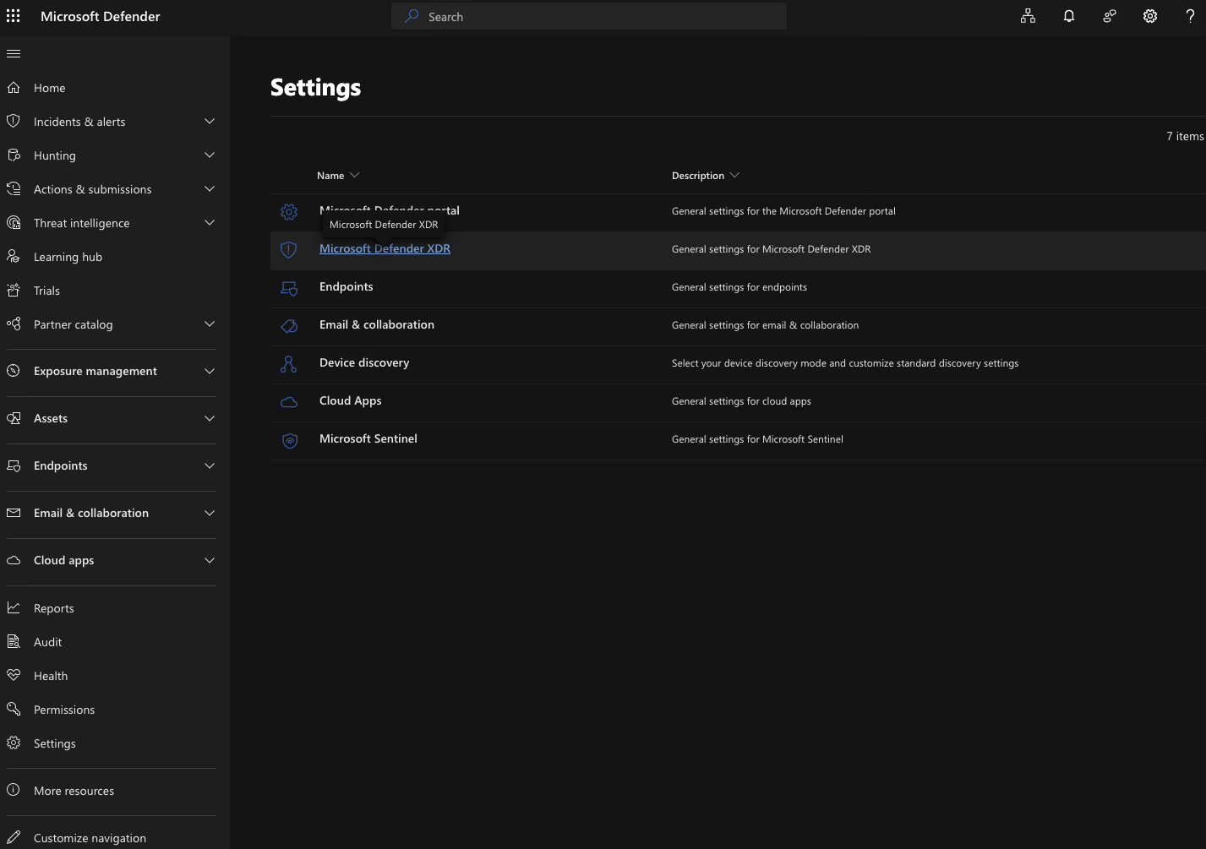
Task: Click the Device discovery icon
Action: coord(288,364)
